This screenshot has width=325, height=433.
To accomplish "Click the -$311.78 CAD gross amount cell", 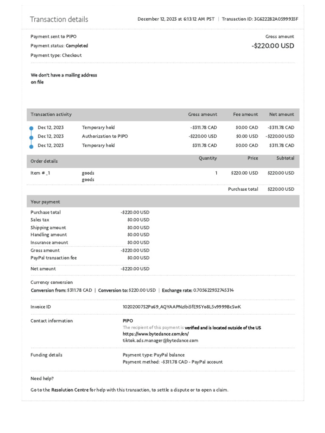I will (x=204, y=127).
